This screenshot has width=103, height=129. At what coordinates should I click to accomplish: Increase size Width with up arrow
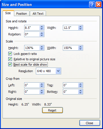click(80, 27)
